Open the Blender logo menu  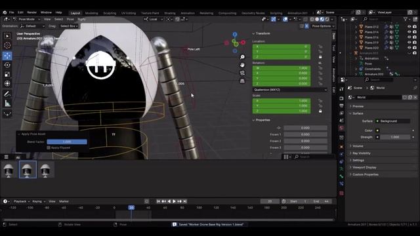click(5, 12)
